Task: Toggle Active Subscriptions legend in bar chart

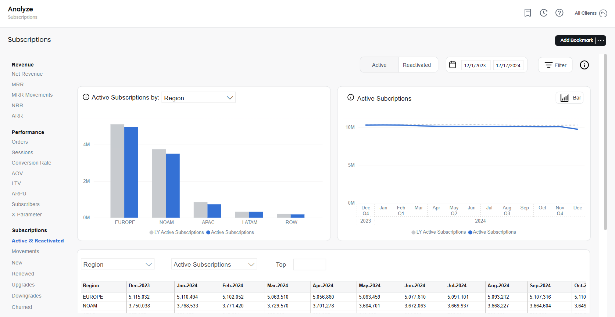Action: (230, 233)
